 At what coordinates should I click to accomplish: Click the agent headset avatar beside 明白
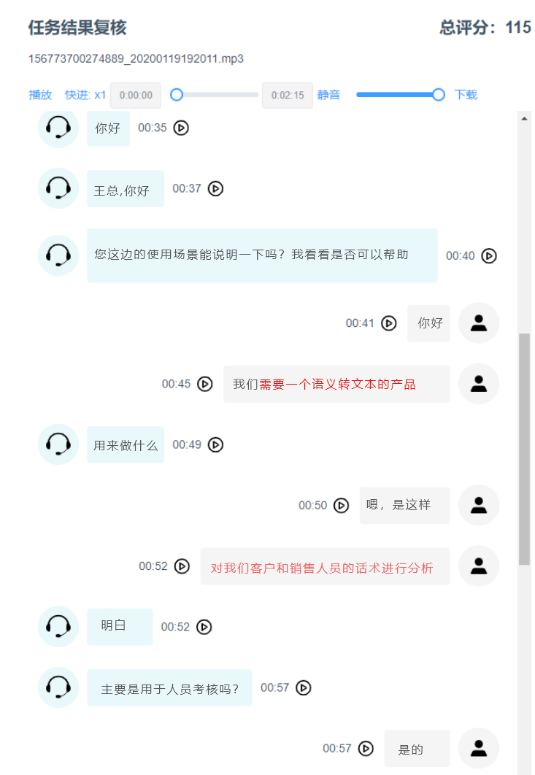[58, 627]
